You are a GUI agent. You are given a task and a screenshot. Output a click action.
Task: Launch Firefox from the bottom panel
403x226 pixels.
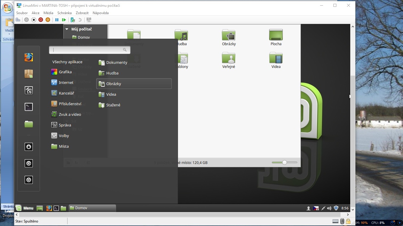click(49, 208)
